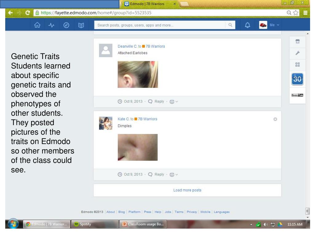Switch to ClassRoom usage PowerPoint in taskbar
The width and height of the screenshot is (315, 236).
(x=143, y=224)
